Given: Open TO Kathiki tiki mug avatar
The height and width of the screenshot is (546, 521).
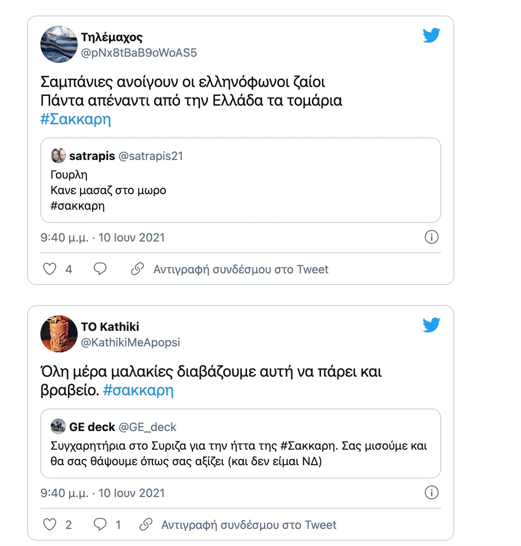Looking at the screenshot, I should tap(59, 334).
